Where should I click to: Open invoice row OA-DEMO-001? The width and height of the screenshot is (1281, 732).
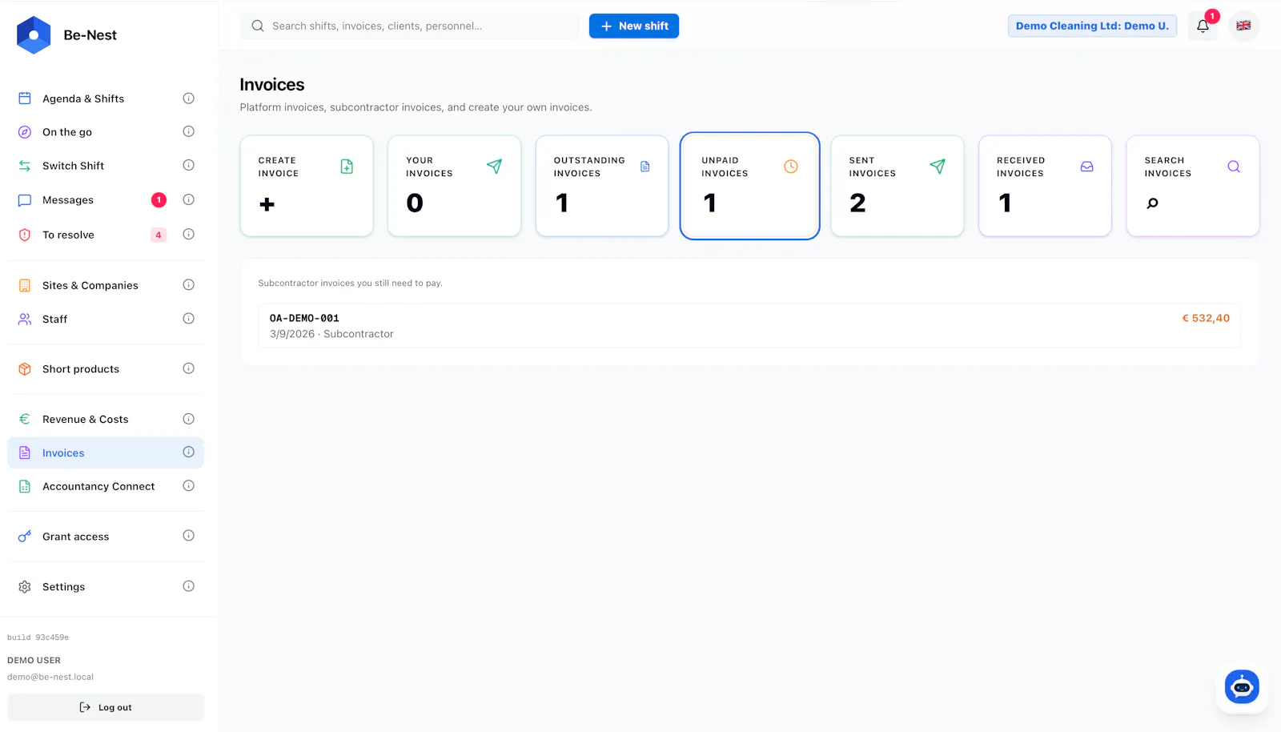[749, 326]
